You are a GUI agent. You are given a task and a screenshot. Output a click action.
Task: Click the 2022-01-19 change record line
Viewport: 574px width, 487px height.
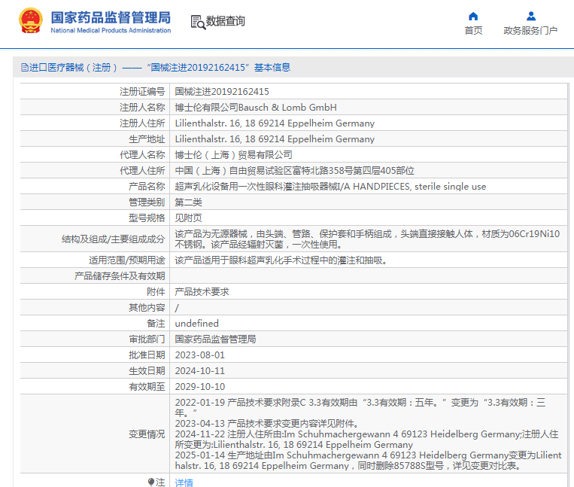coord(360,407)
